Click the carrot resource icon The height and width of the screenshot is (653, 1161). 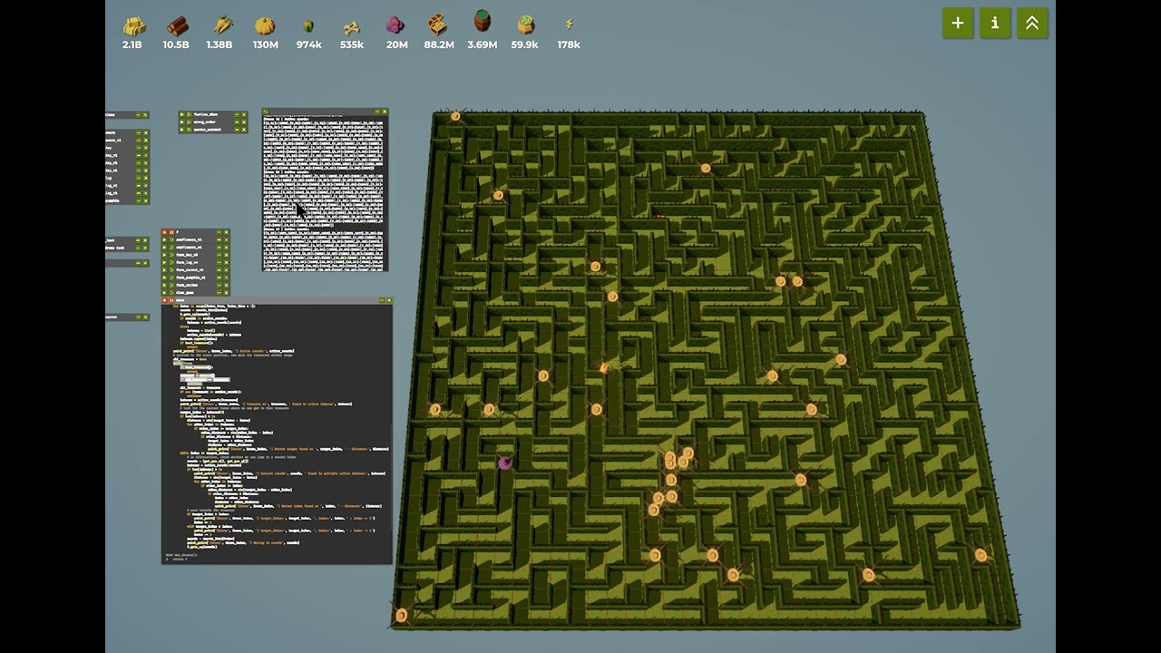pos(222,25)
